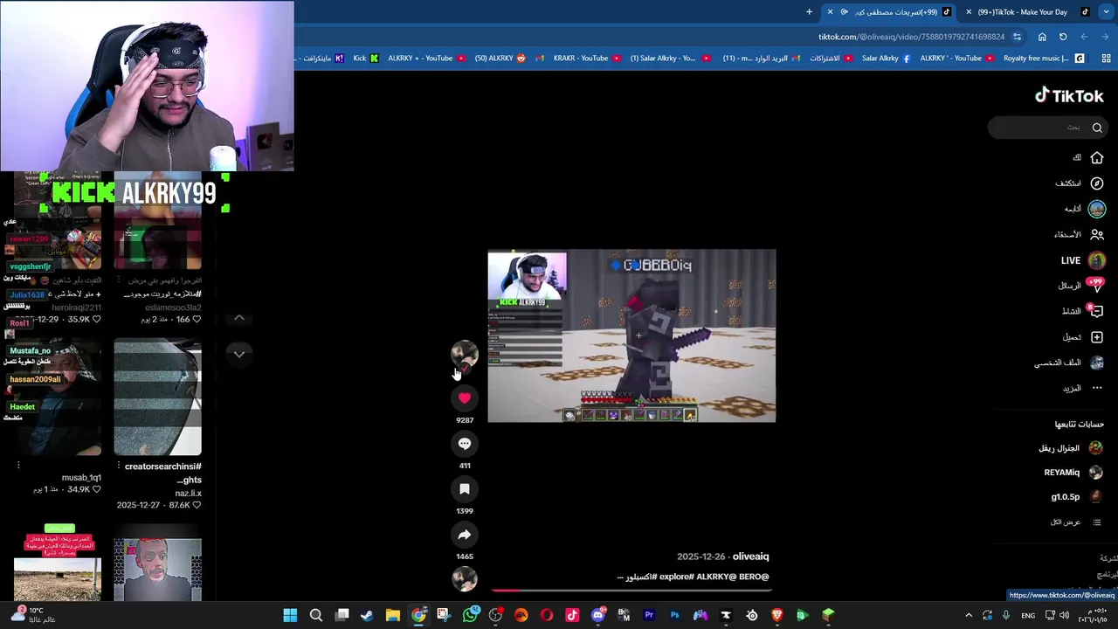This screenshot has height=629, width=1118.
Task: Share the video via arrow icon
Action: [465, 535]
